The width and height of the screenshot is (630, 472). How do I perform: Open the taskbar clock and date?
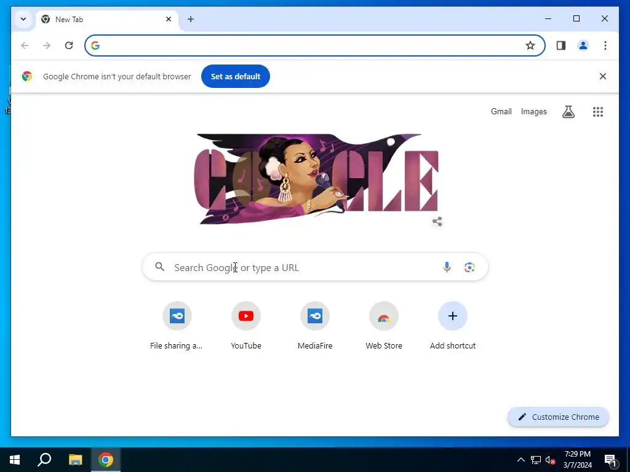pyautogui.click(x=577, y=460)
